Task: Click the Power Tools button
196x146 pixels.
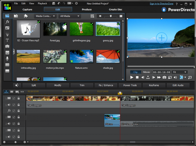Action: pos(130,85)
